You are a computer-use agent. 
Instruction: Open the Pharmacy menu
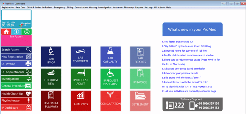pos(129,7)
